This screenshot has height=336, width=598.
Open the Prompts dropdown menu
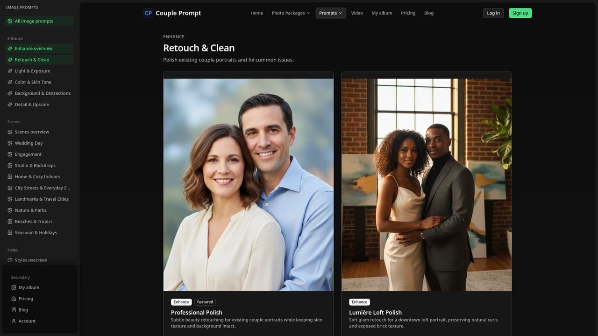(x=331, y=13)
